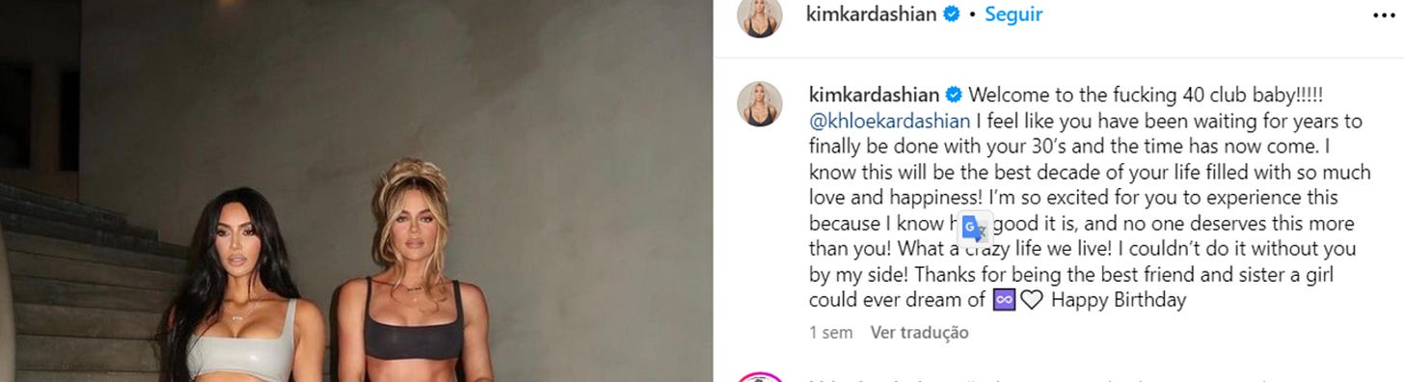The width and height of the screenshot is (1404, 382).
Task: Click the post photo of two women
Action: click(356, 191)
